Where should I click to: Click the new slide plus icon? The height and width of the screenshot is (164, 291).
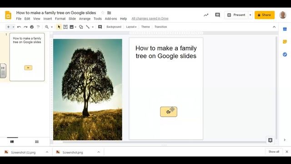pyautogui.click(x=8, y=27)
